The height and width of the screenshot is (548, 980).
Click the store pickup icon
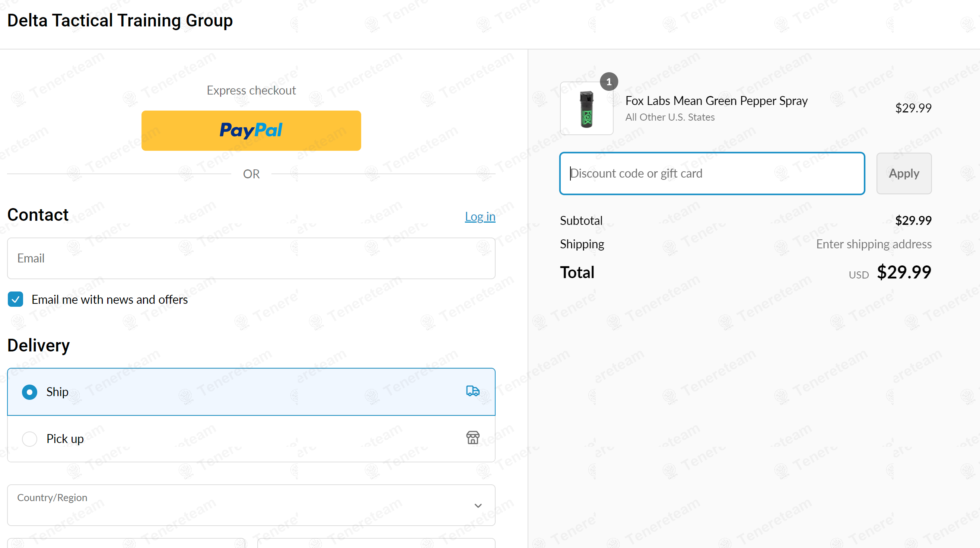tap(472, 438)
